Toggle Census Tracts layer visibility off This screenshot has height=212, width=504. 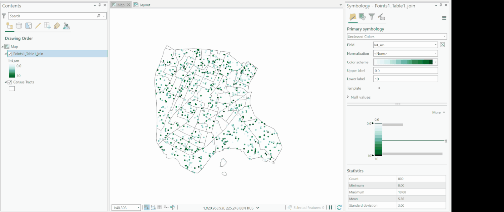pyautogui.click(x=9, y=82)
